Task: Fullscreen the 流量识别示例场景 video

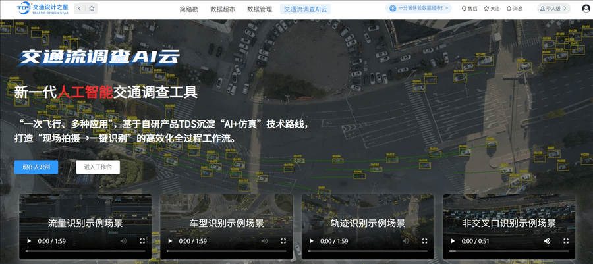Action: point(142,241)
